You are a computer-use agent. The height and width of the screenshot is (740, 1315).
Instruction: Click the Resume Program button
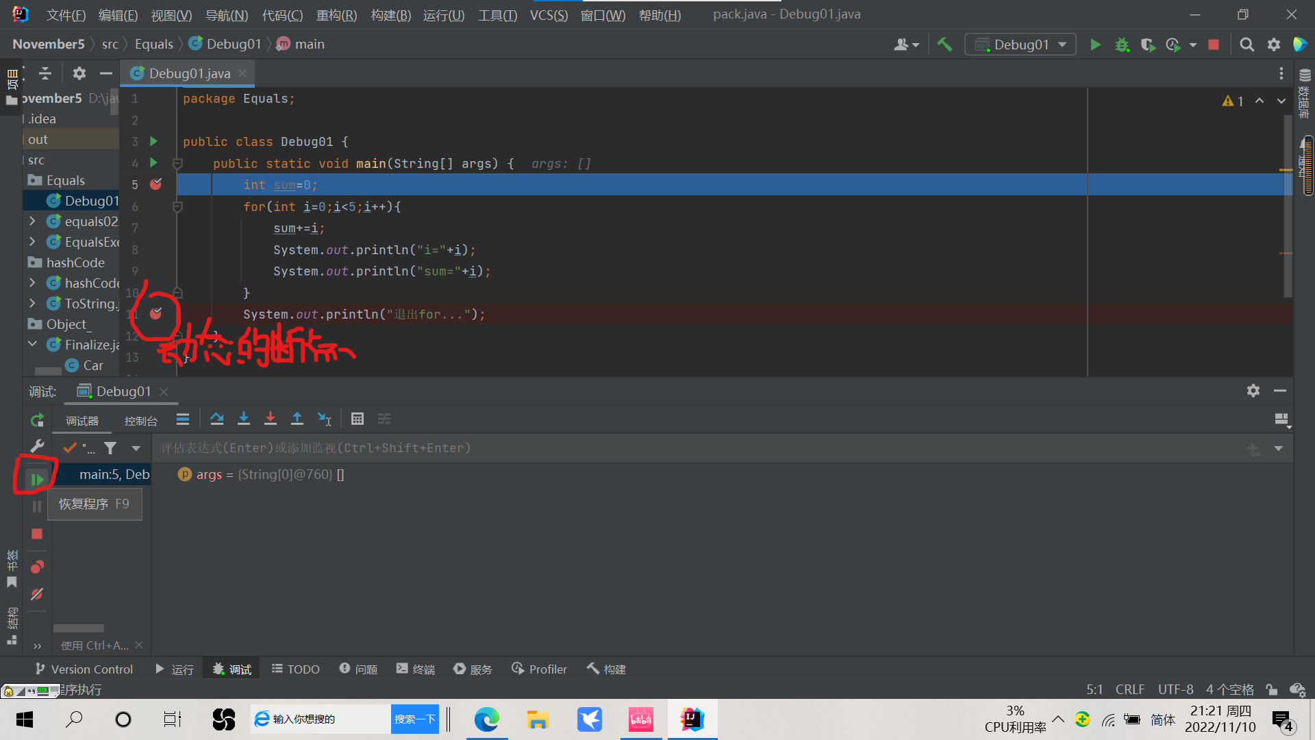tap(37, 479)
